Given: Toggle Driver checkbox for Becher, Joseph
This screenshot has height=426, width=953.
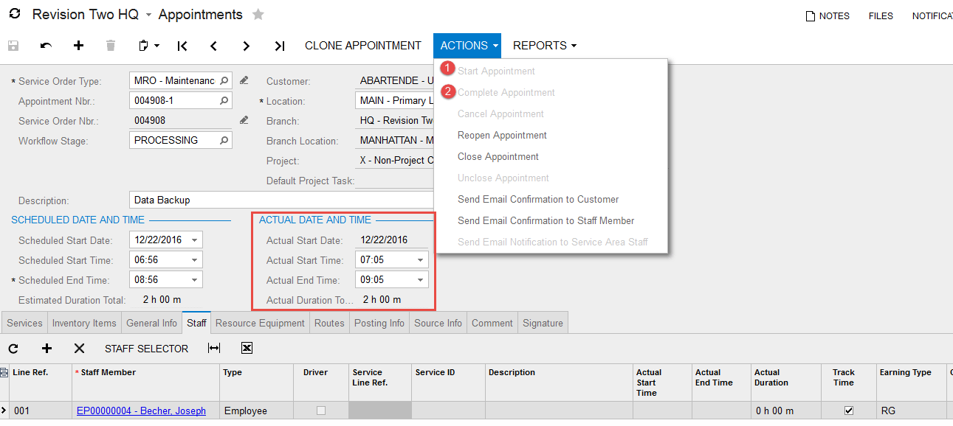Looking at the screenshot, I should 320,411.
